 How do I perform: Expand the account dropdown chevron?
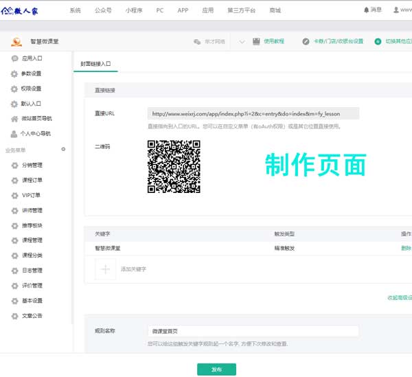click(x=242, y=42)
